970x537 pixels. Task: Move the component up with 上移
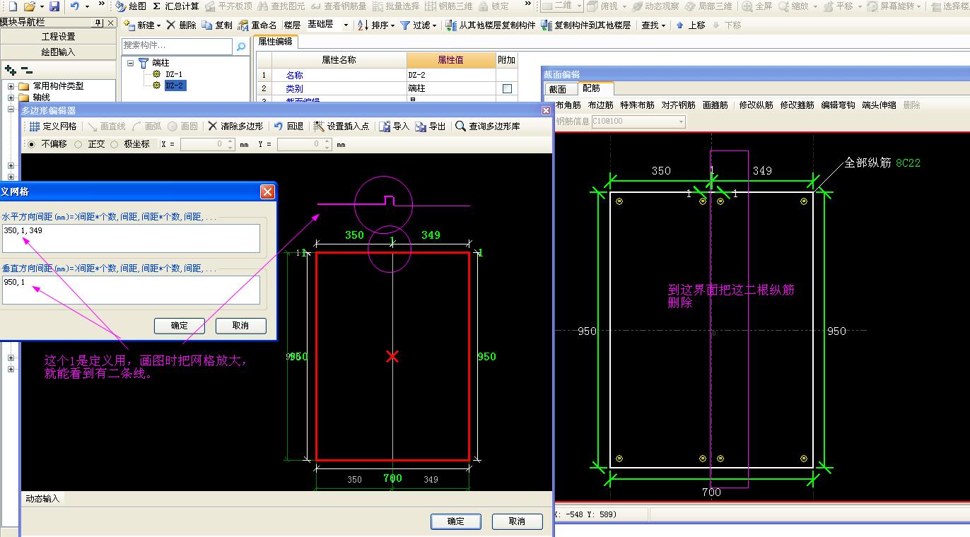point(691,25)
